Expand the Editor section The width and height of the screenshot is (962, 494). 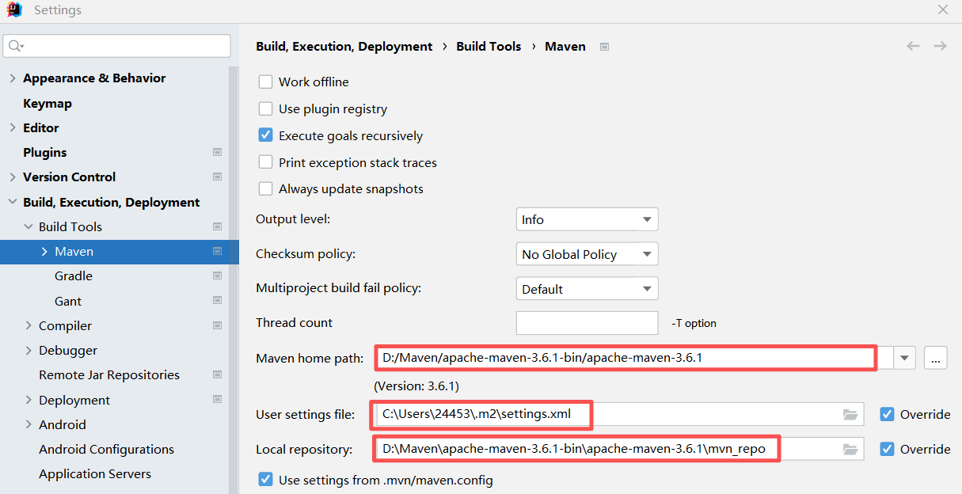12,127
